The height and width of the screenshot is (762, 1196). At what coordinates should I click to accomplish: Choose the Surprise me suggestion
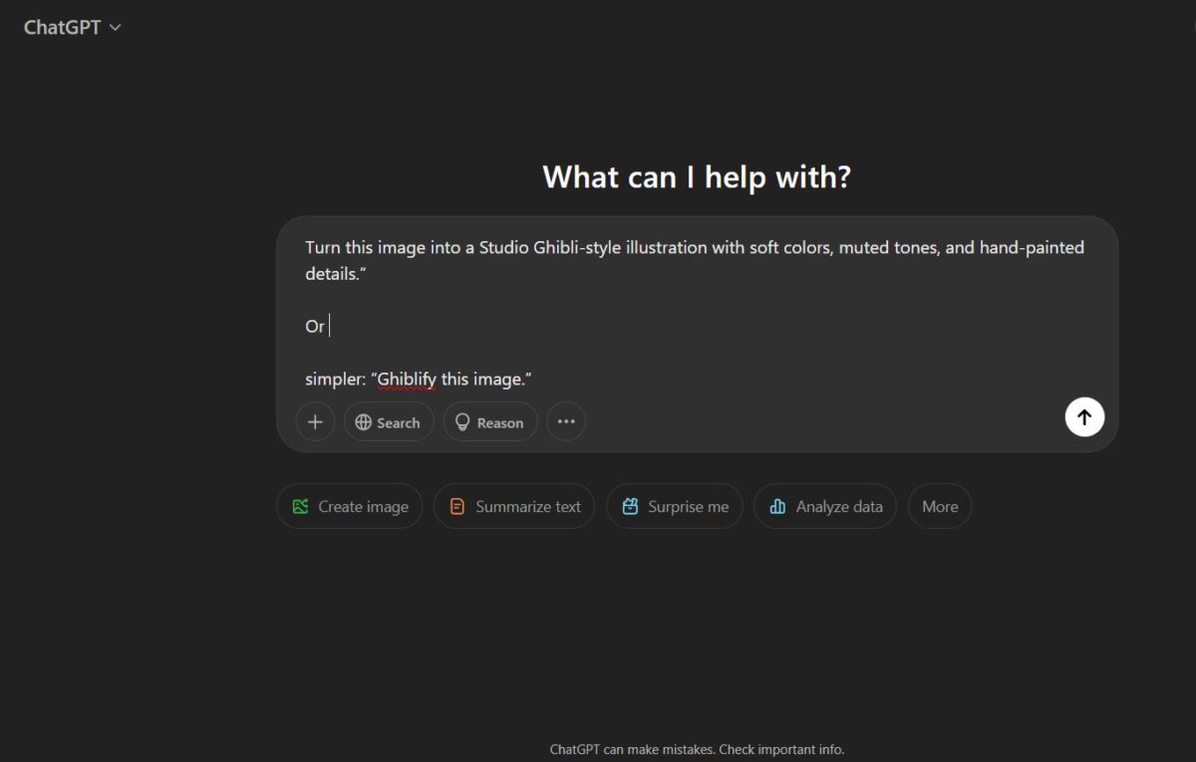coord(675,506)
